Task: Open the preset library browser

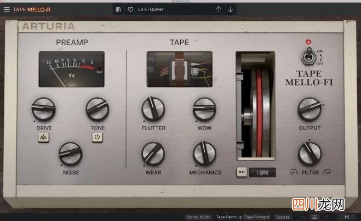Action: [x=118, y=9]
